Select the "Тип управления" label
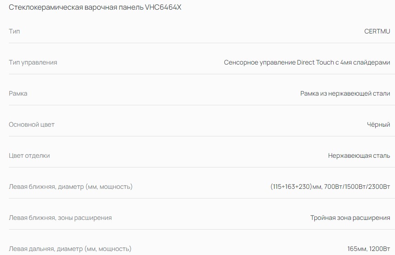The width and height of the screenshot is (395, 255). pyautogui.click(x=33, y=63)
